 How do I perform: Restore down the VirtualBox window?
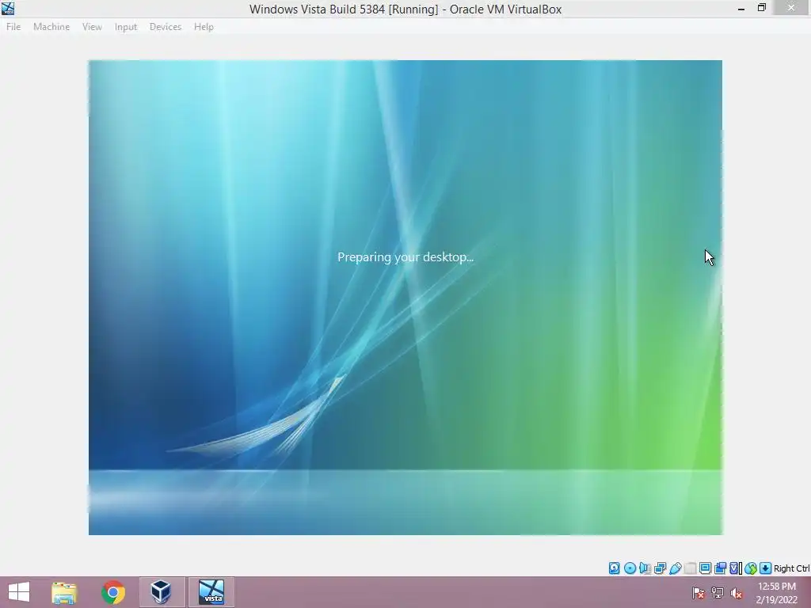(x=761, y=8)
